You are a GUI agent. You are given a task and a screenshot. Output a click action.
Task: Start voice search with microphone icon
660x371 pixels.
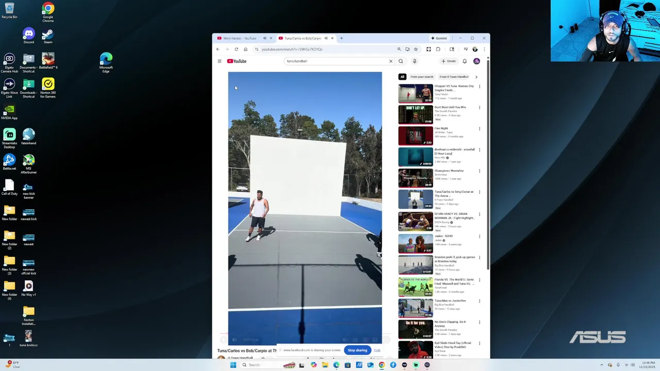click(415, 61)
